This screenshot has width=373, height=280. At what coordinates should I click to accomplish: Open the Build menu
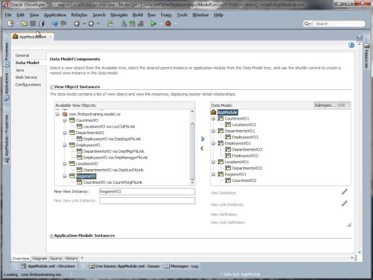[138, 15]
